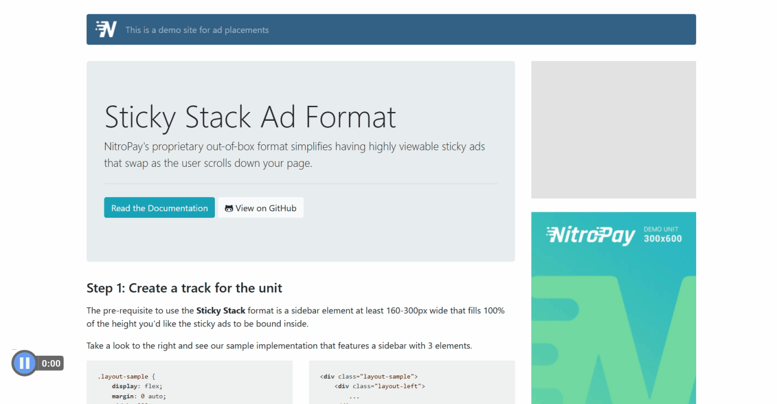Viewport: 777px width, 404px height.
Task: Click the NitroPay logo in header bar
Action: click(x=106, y=29)
